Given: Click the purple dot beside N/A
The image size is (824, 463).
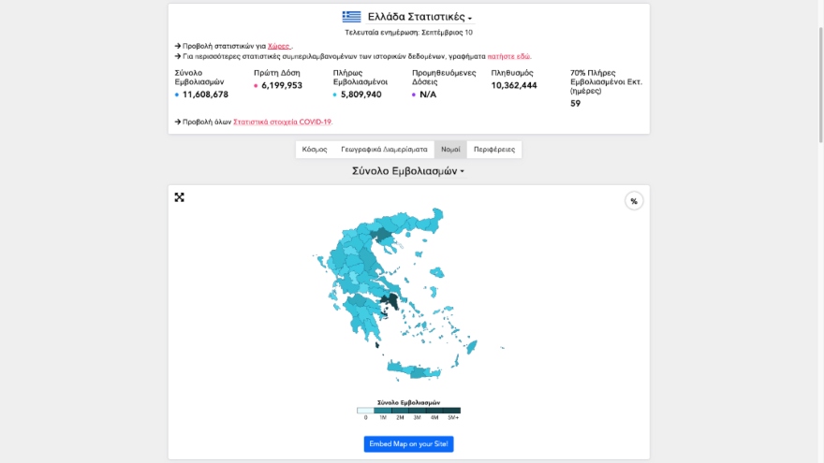Looking at the screenshot, I should click(x=414, y=95).
